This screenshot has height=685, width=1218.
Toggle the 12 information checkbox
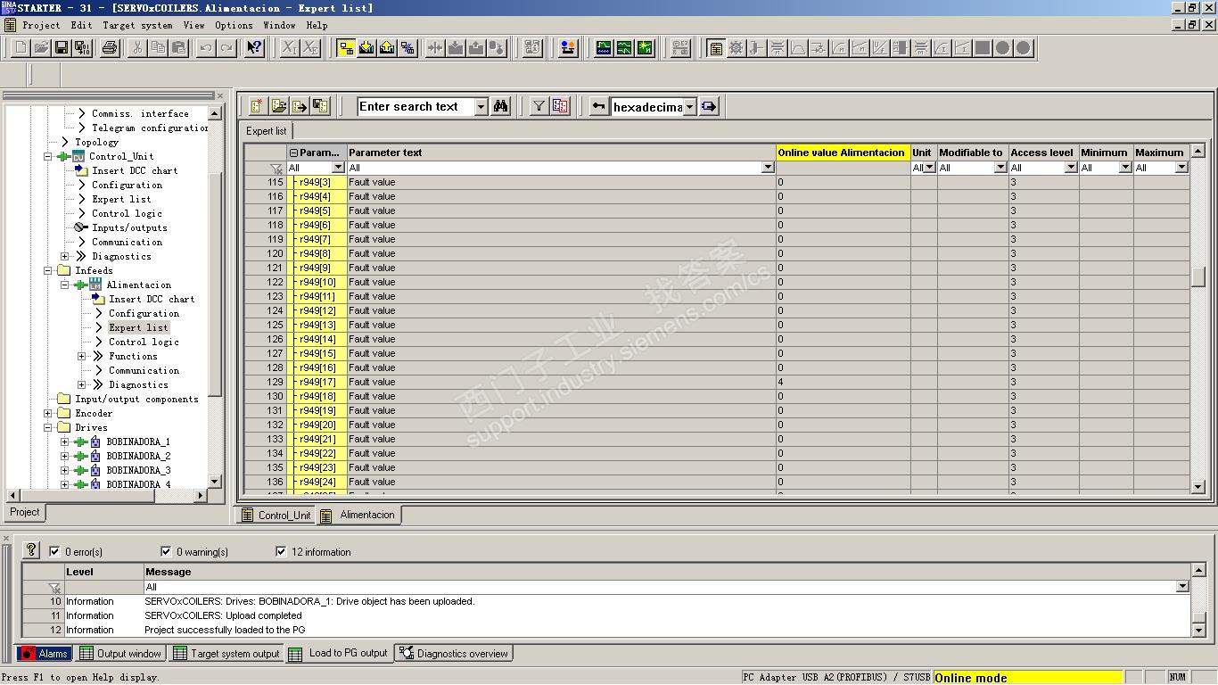[x=282, y=551]
